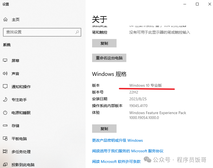Select 声音 in the sidebar
The height and width of the screenshot is (168, 213).
15,74
